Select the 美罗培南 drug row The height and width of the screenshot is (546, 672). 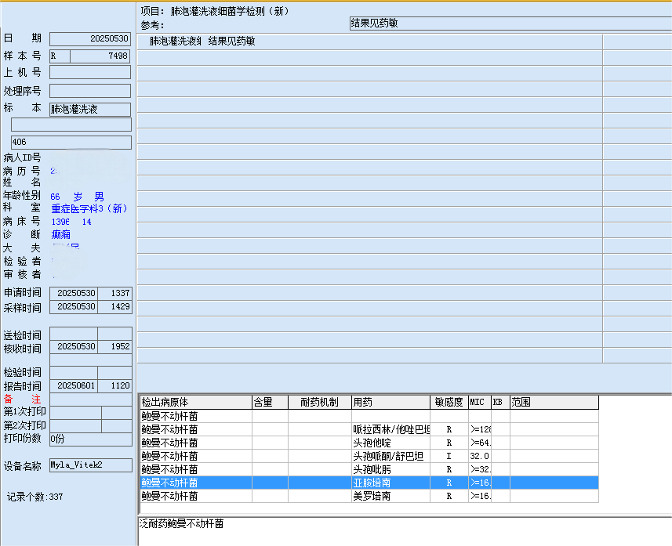click(390, 496)
